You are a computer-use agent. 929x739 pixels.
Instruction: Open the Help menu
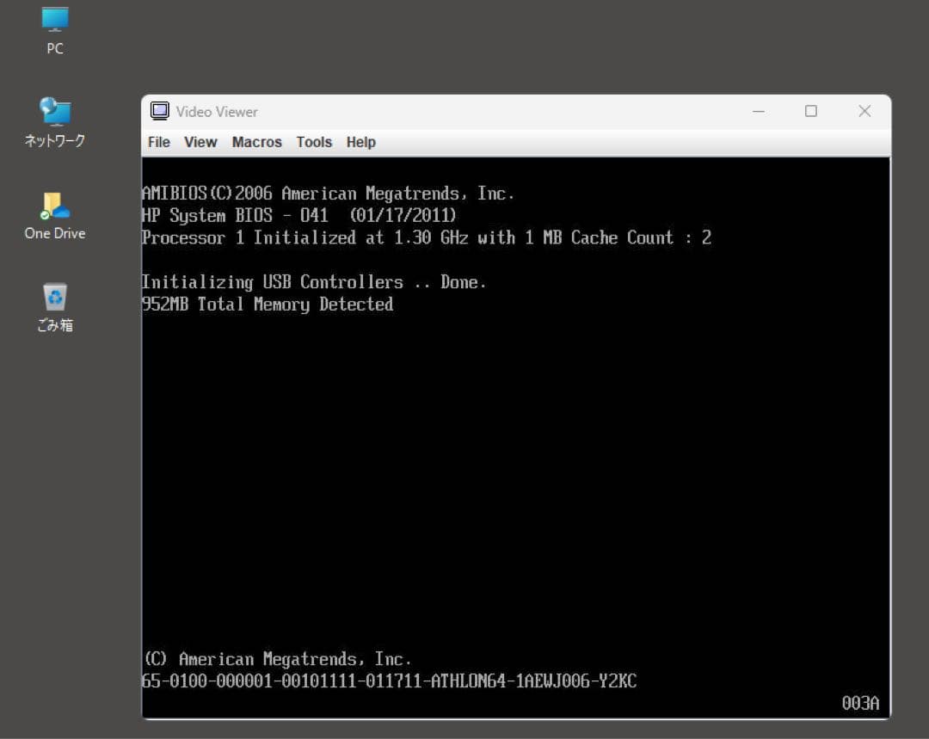[x=360, y=142]
